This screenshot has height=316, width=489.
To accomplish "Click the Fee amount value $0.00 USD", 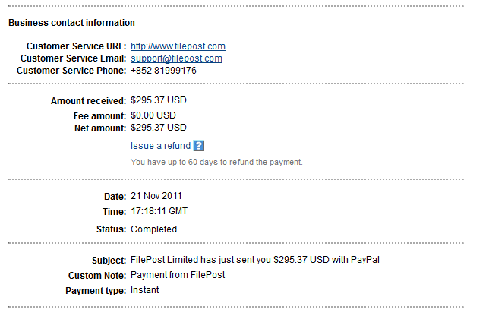I will point(153,115).
